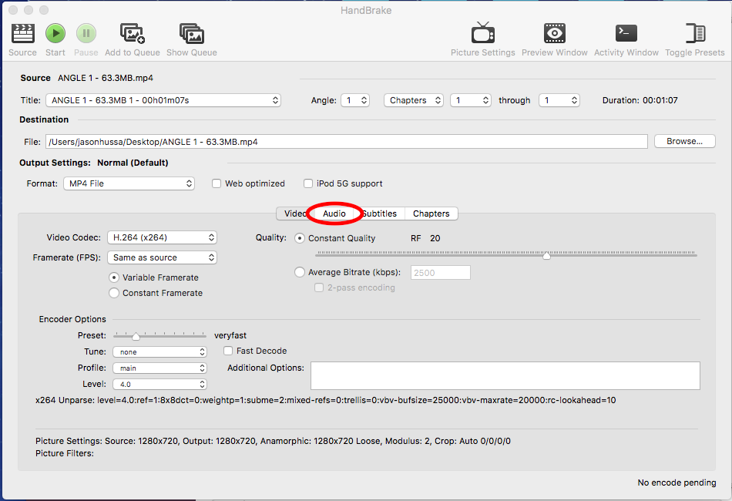Open the Video Codec dropdown
732x501 pixels.
click(x=162, y=237)
